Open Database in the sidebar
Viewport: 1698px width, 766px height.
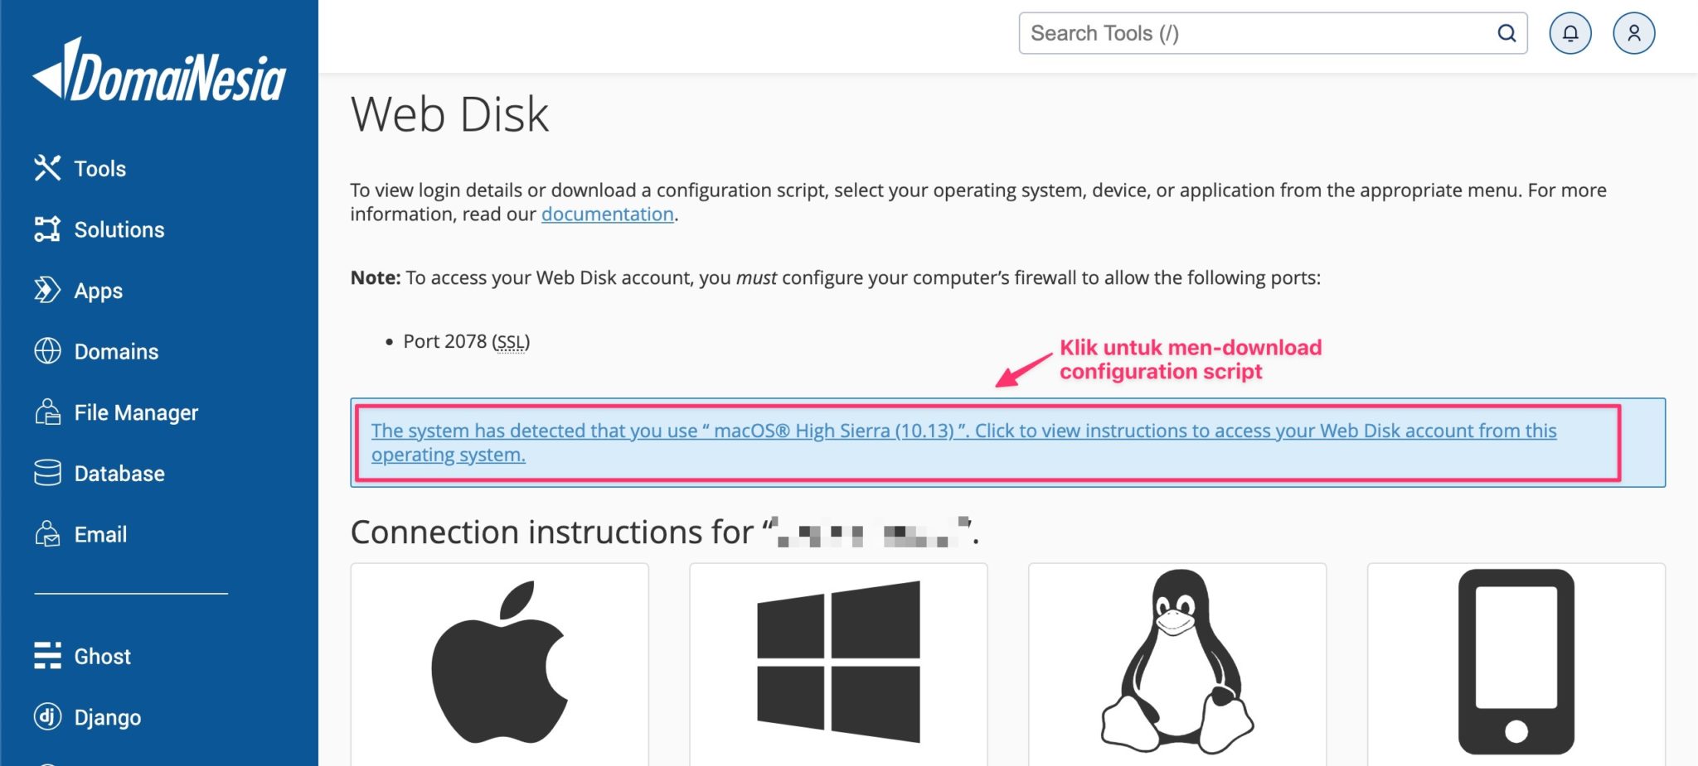pyautogui.click(x=119, y=474)
